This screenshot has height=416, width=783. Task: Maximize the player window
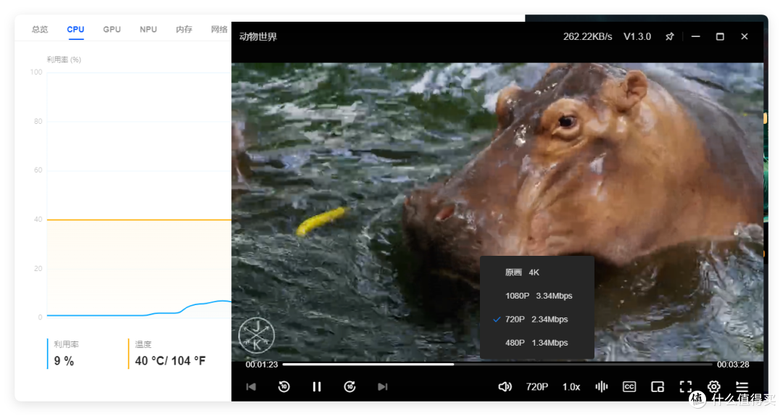720,36
